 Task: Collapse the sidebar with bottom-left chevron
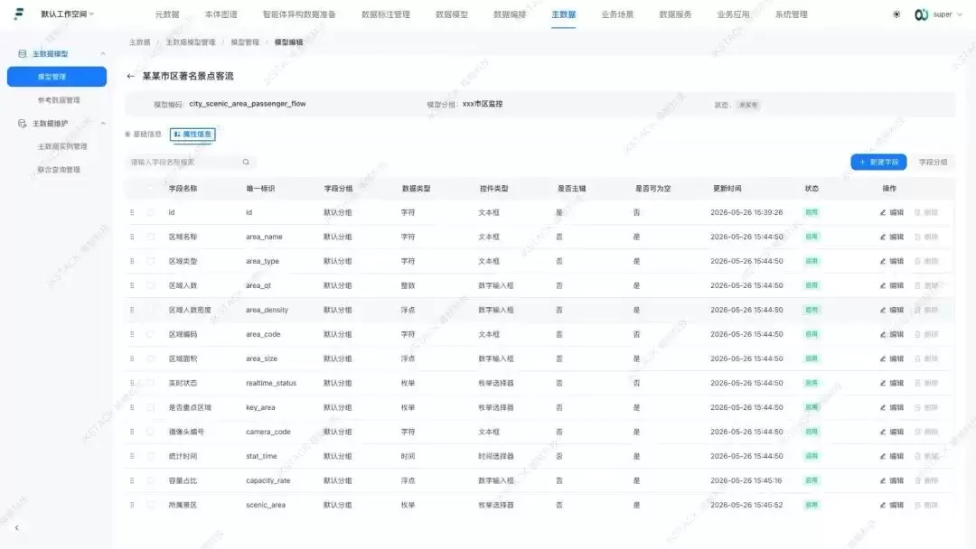coord(17,528)
